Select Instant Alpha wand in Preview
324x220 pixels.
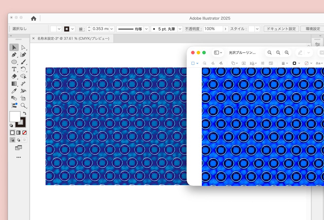click(x=204, y=63)
